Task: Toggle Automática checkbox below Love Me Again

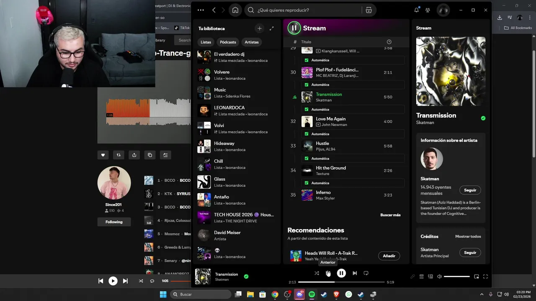Action: tap(307, 134)
